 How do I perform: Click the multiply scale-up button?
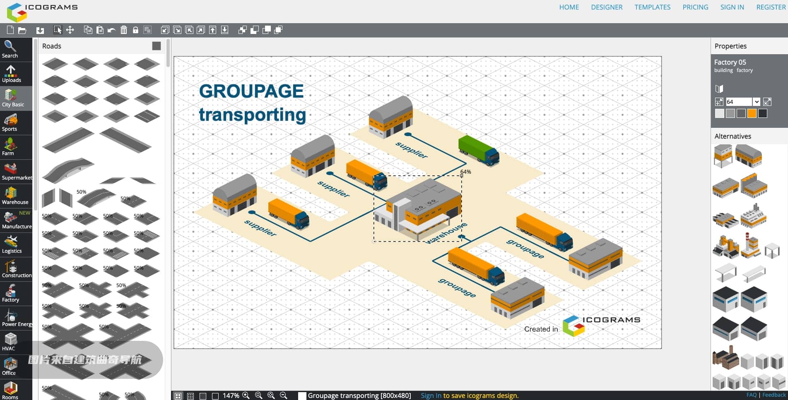pyautogui.click(x=767, y=102)
